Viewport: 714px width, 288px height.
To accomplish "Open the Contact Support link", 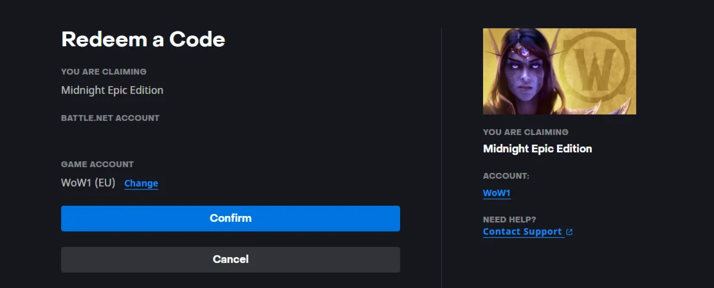I will (x=522, y=231).
